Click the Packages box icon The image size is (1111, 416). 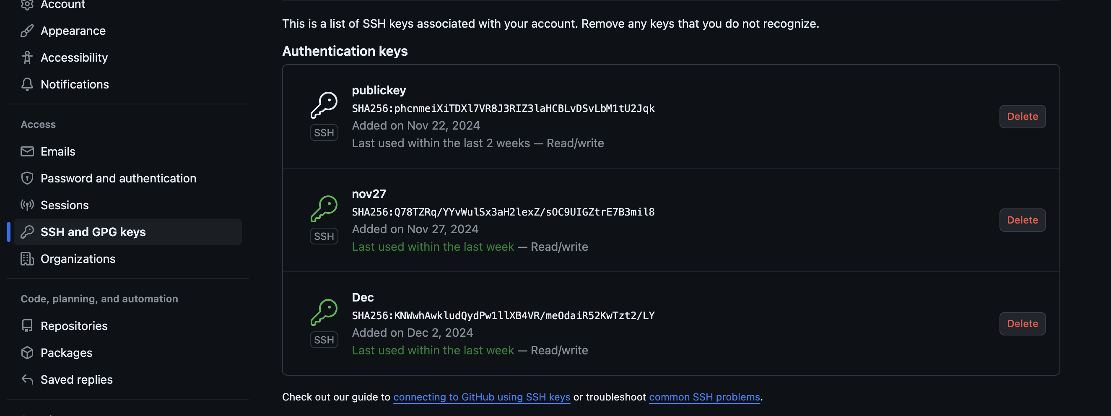27,353
